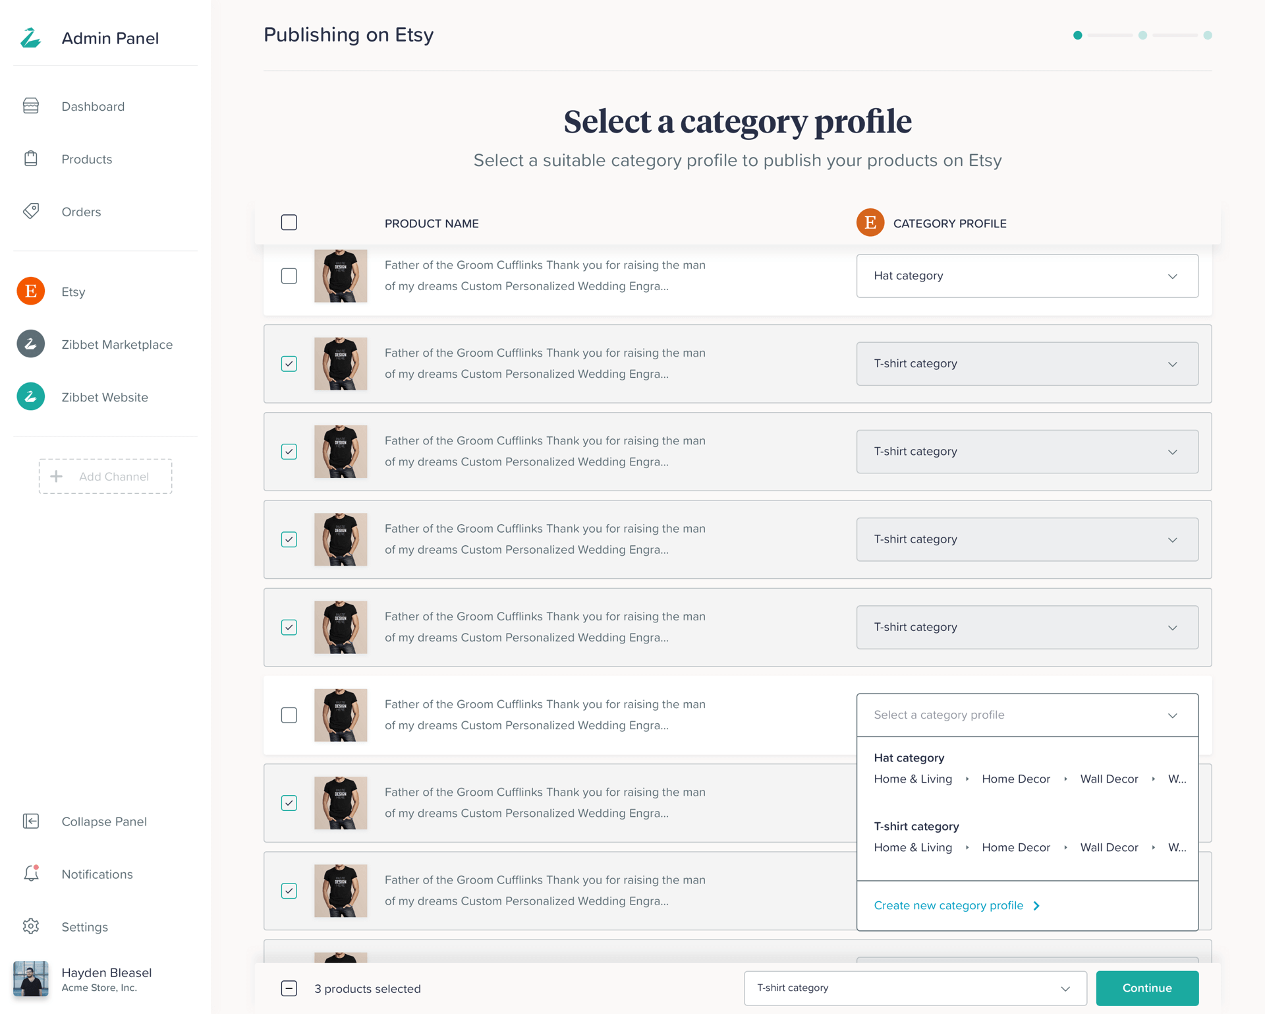
Task: Click the Continue button
Action: point(1147,988)
